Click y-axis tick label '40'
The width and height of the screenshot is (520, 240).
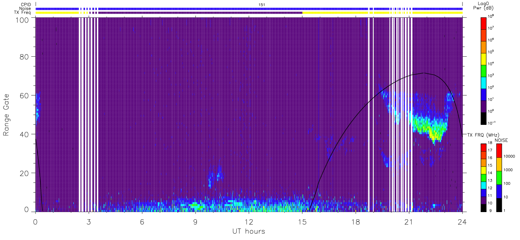(x=25, y=134)
